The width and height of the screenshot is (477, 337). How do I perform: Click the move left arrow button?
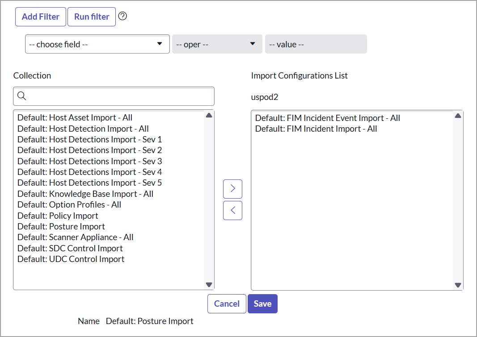point(232,210)
